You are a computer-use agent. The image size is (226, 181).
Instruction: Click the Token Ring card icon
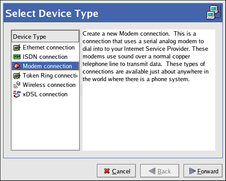click(17, 75)
